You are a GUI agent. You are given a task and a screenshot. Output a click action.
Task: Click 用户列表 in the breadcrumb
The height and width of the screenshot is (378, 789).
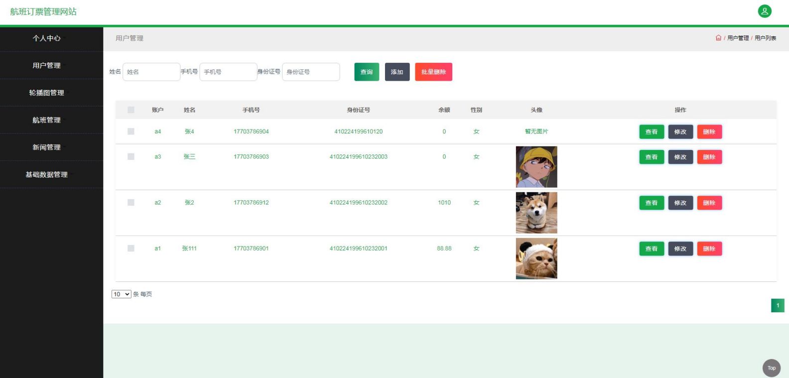pos(765,38)
